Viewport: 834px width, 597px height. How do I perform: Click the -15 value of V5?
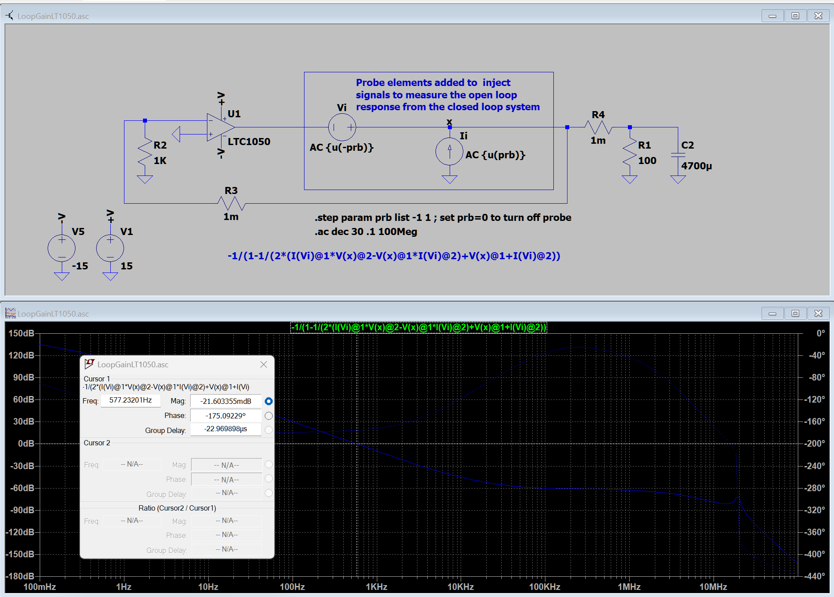click(x=80, y=266)
